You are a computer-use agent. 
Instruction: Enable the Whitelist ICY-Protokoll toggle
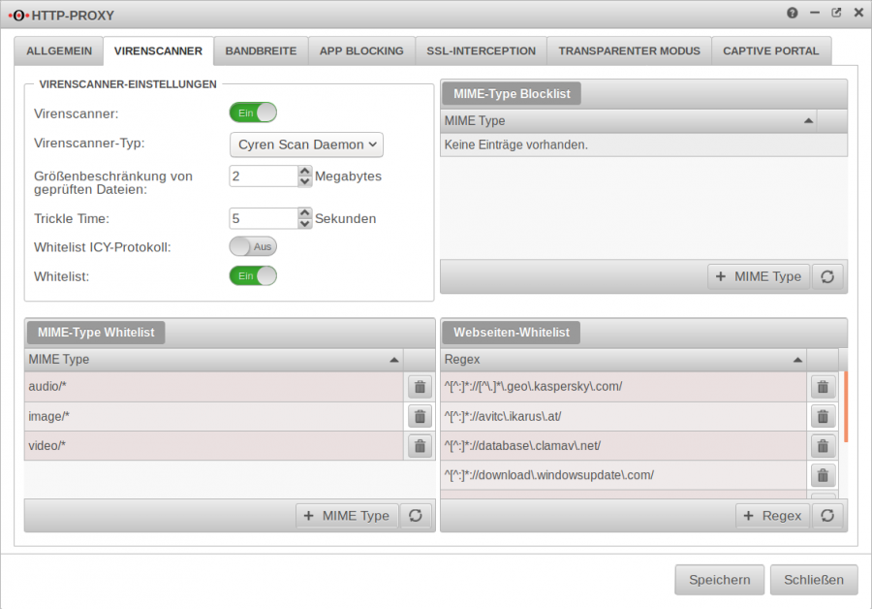(x=252, y=245)
